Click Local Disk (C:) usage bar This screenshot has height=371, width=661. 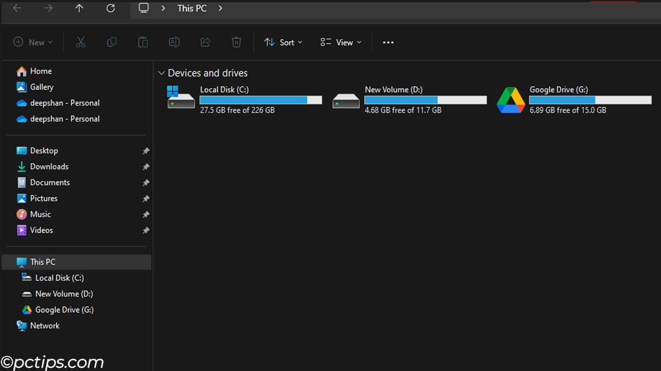261,100
